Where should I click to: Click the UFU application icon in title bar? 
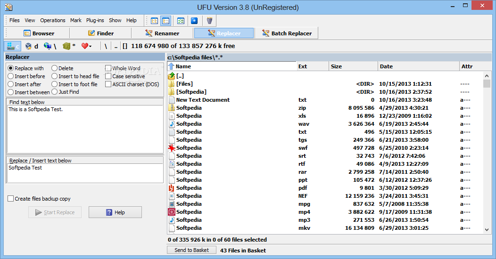tap(8, 7)
